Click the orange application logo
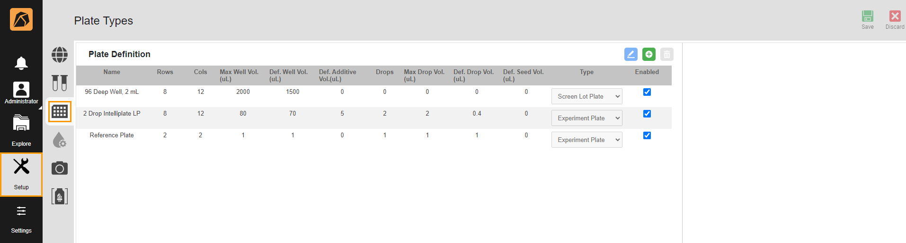Viewport: 906px width, 243px height. (x=21, y=19)
